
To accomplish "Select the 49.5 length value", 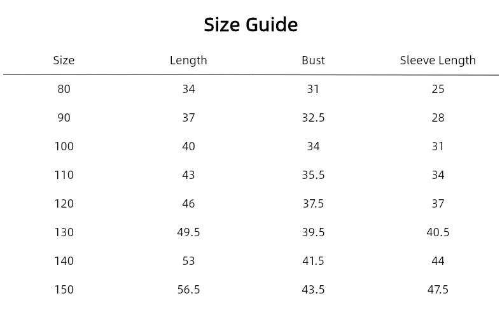I will click(188, 232).
